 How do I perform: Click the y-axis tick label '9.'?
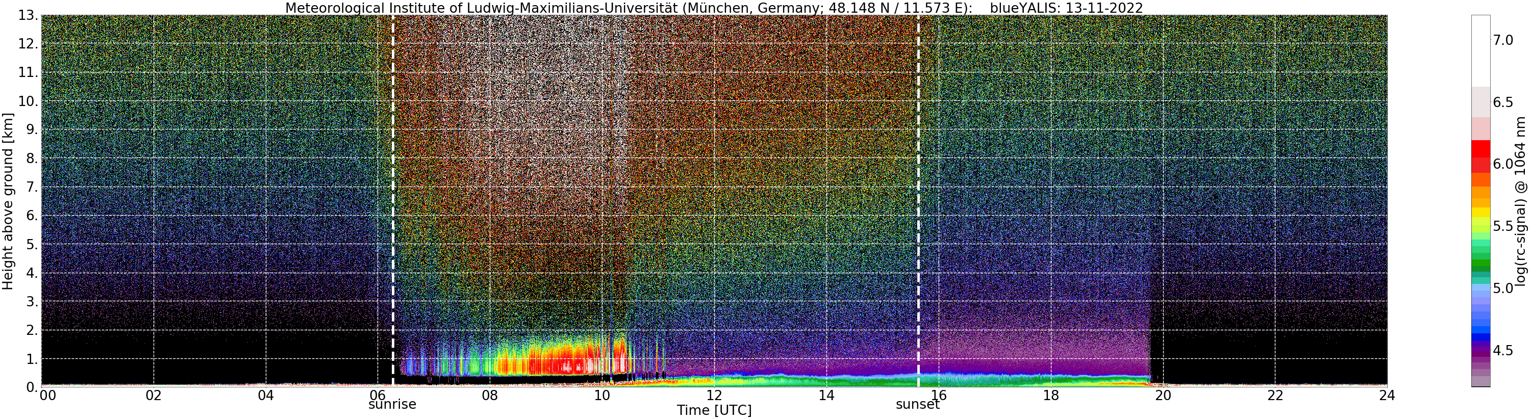pos(32,129)
